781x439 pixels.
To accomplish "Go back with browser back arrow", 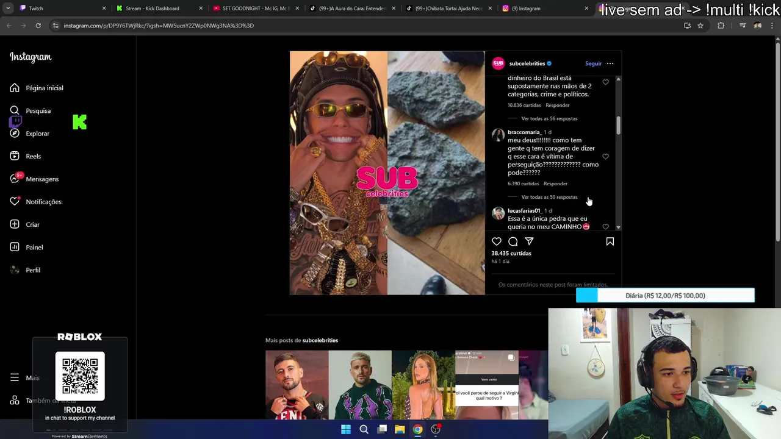I will [9, 26].
